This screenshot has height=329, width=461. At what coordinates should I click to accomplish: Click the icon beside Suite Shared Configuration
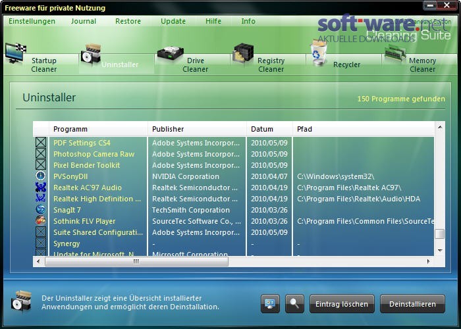(x=41, y=232)
